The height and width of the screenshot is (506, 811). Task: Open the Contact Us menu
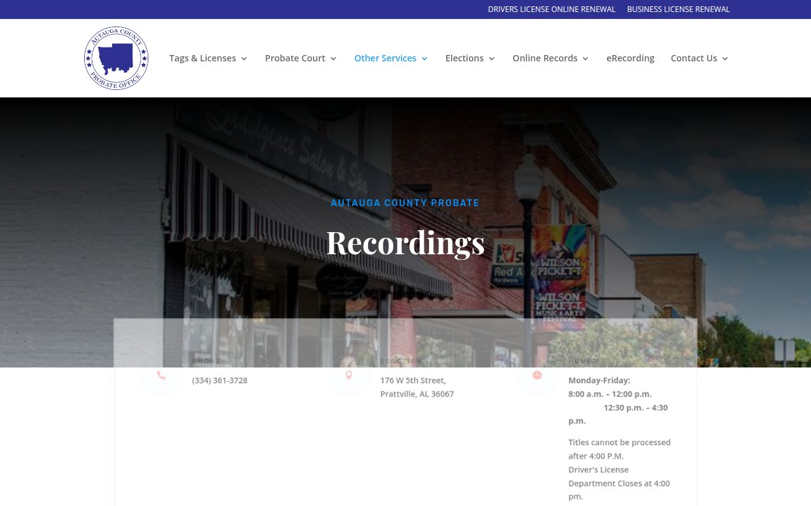coord(694,58)
